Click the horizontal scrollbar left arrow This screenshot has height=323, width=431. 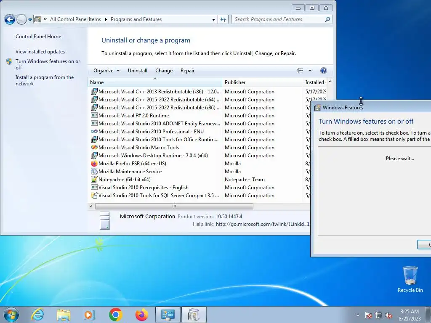click(91, 206)
